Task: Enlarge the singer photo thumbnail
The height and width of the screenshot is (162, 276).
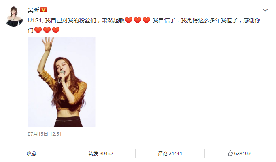Action: (62, 82)
